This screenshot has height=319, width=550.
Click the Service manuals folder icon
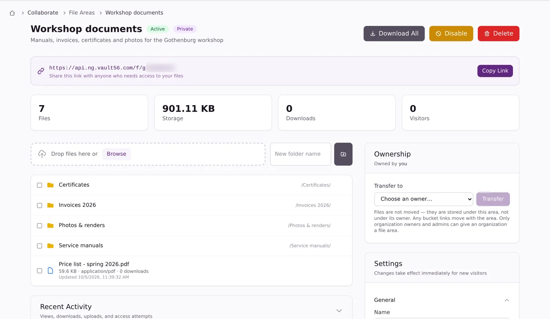51,246
